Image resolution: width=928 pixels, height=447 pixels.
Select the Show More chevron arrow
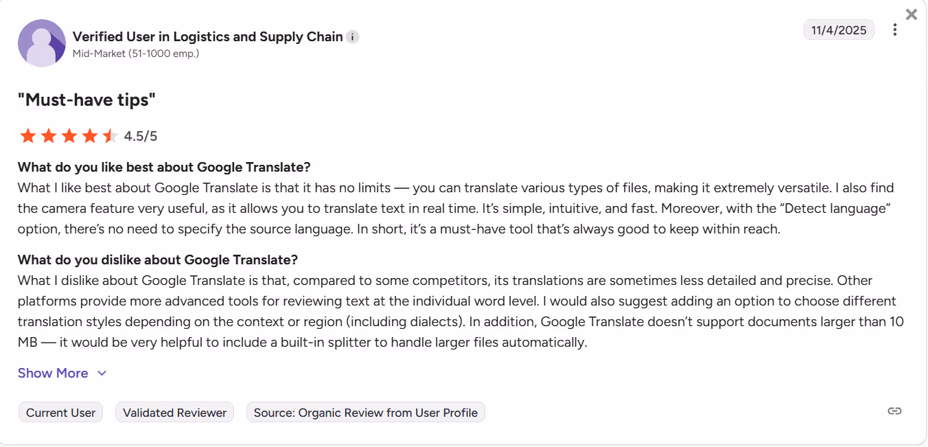(102, 373)
